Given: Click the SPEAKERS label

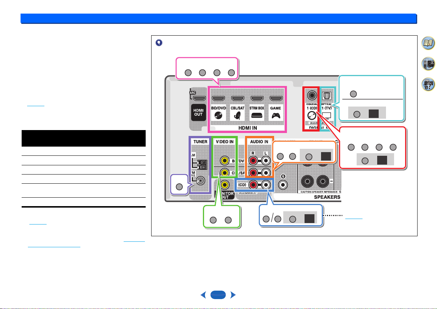Looking at the screenshot, I should 327,197.
